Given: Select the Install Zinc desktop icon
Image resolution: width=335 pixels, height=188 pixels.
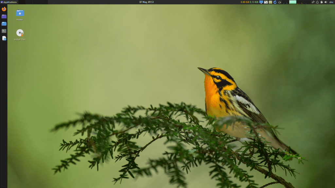Looking at the screenshot, I should (20, 33).
